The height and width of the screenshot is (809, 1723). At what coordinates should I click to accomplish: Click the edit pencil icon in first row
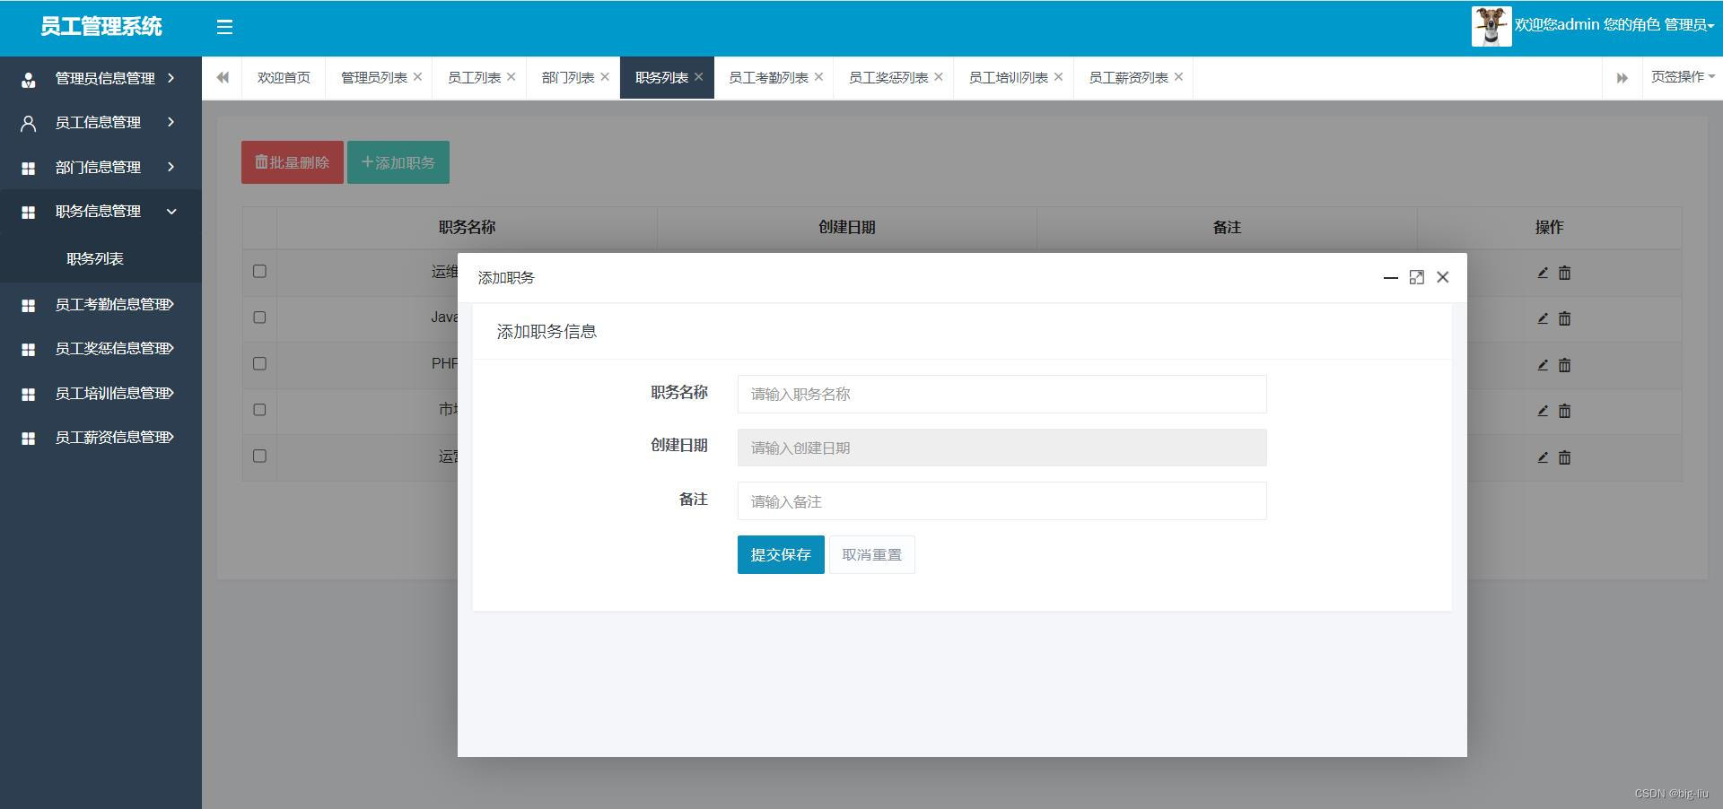tap(1543, 273)
